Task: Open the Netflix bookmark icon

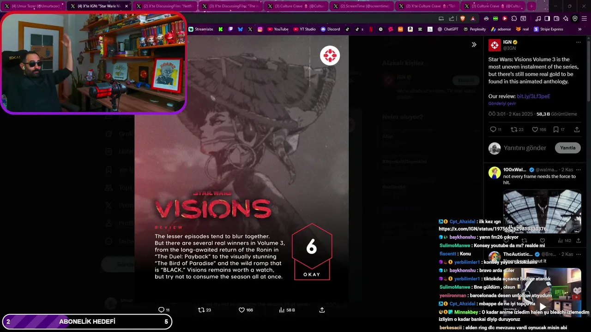Action: pyautogui.click(x=371, y=29)
